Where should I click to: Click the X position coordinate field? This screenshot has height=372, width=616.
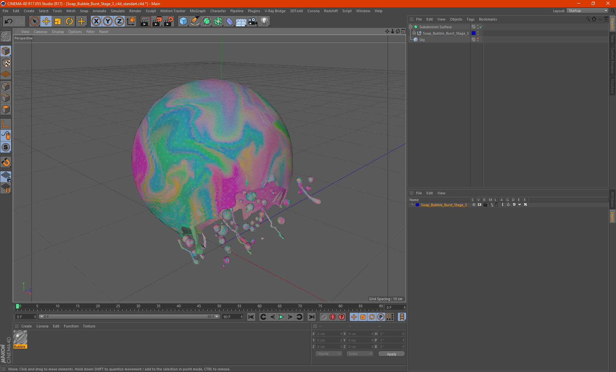329,334
